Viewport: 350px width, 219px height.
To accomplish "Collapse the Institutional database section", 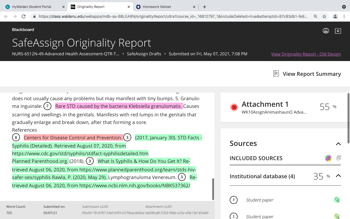I will [338, 176].
